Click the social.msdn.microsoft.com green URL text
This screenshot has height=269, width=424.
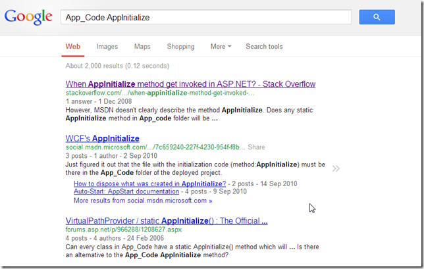155,147
